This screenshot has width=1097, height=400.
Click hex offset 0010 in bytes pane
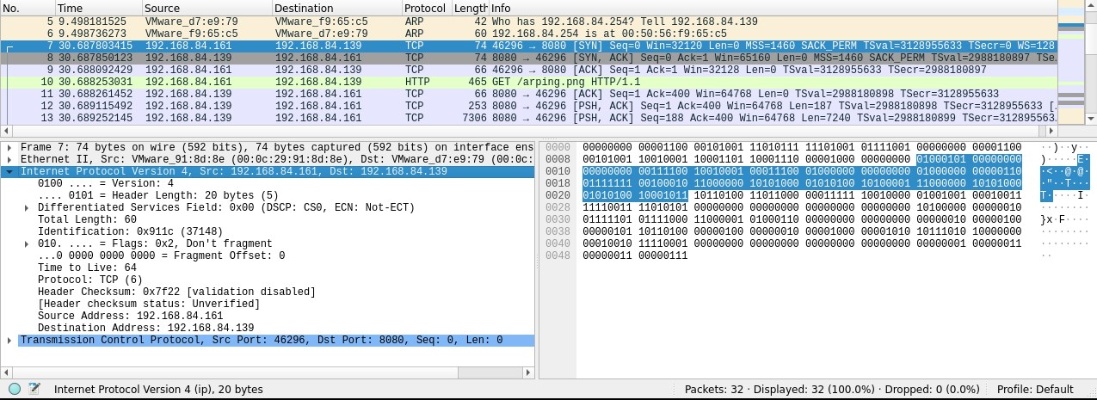click(x=558, y=172)
